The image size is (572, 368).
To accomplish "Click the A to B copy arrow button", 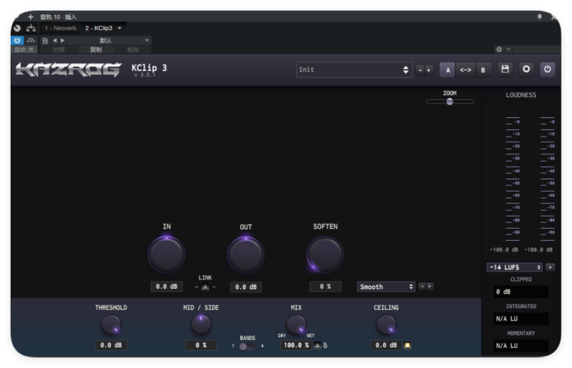I will click(465, 70).
